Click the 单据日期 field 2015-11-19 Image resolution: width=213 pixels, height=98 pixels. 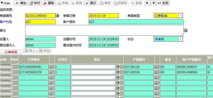coord(104,16)
